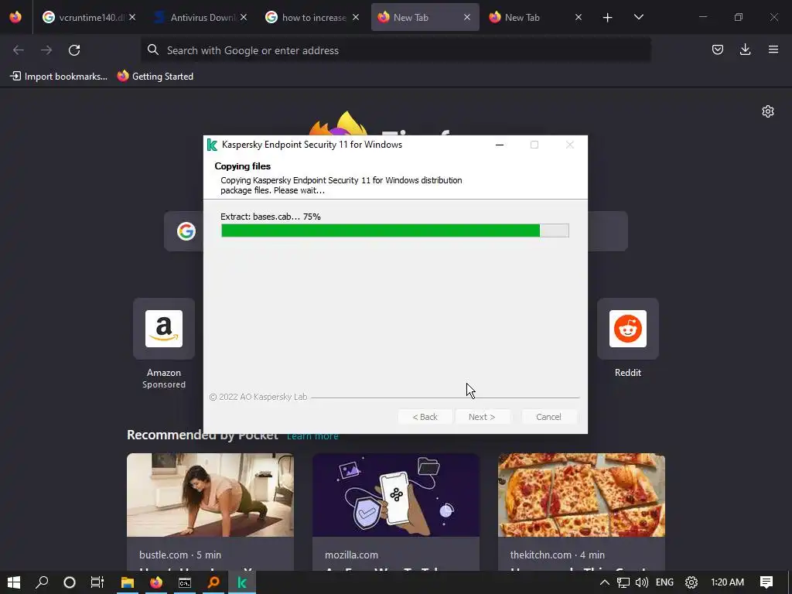Viewport: 792px width, 594px height.
Task: Switch to Firefox from taskbar
Action: (156, 582)
